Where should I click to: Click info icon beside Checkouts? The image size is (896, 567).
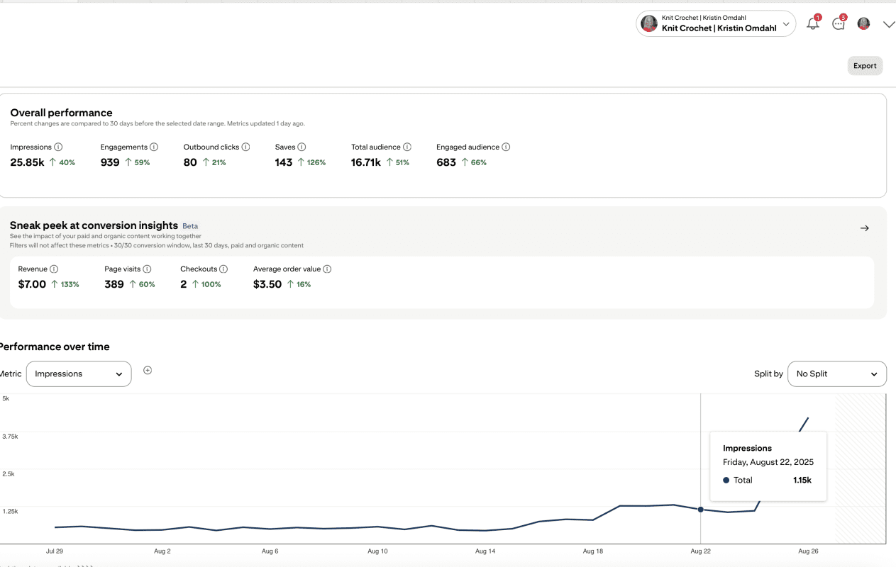pyautogui.click(x=223, y=269)
